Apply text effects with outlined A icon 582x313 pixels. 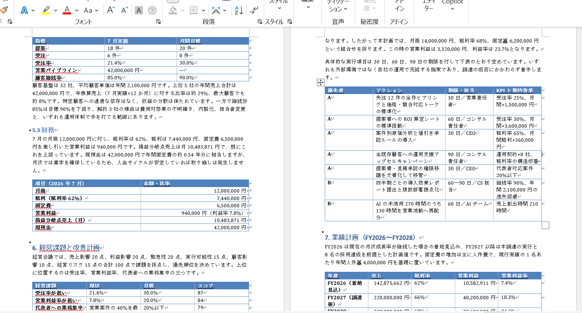point(24,10)
